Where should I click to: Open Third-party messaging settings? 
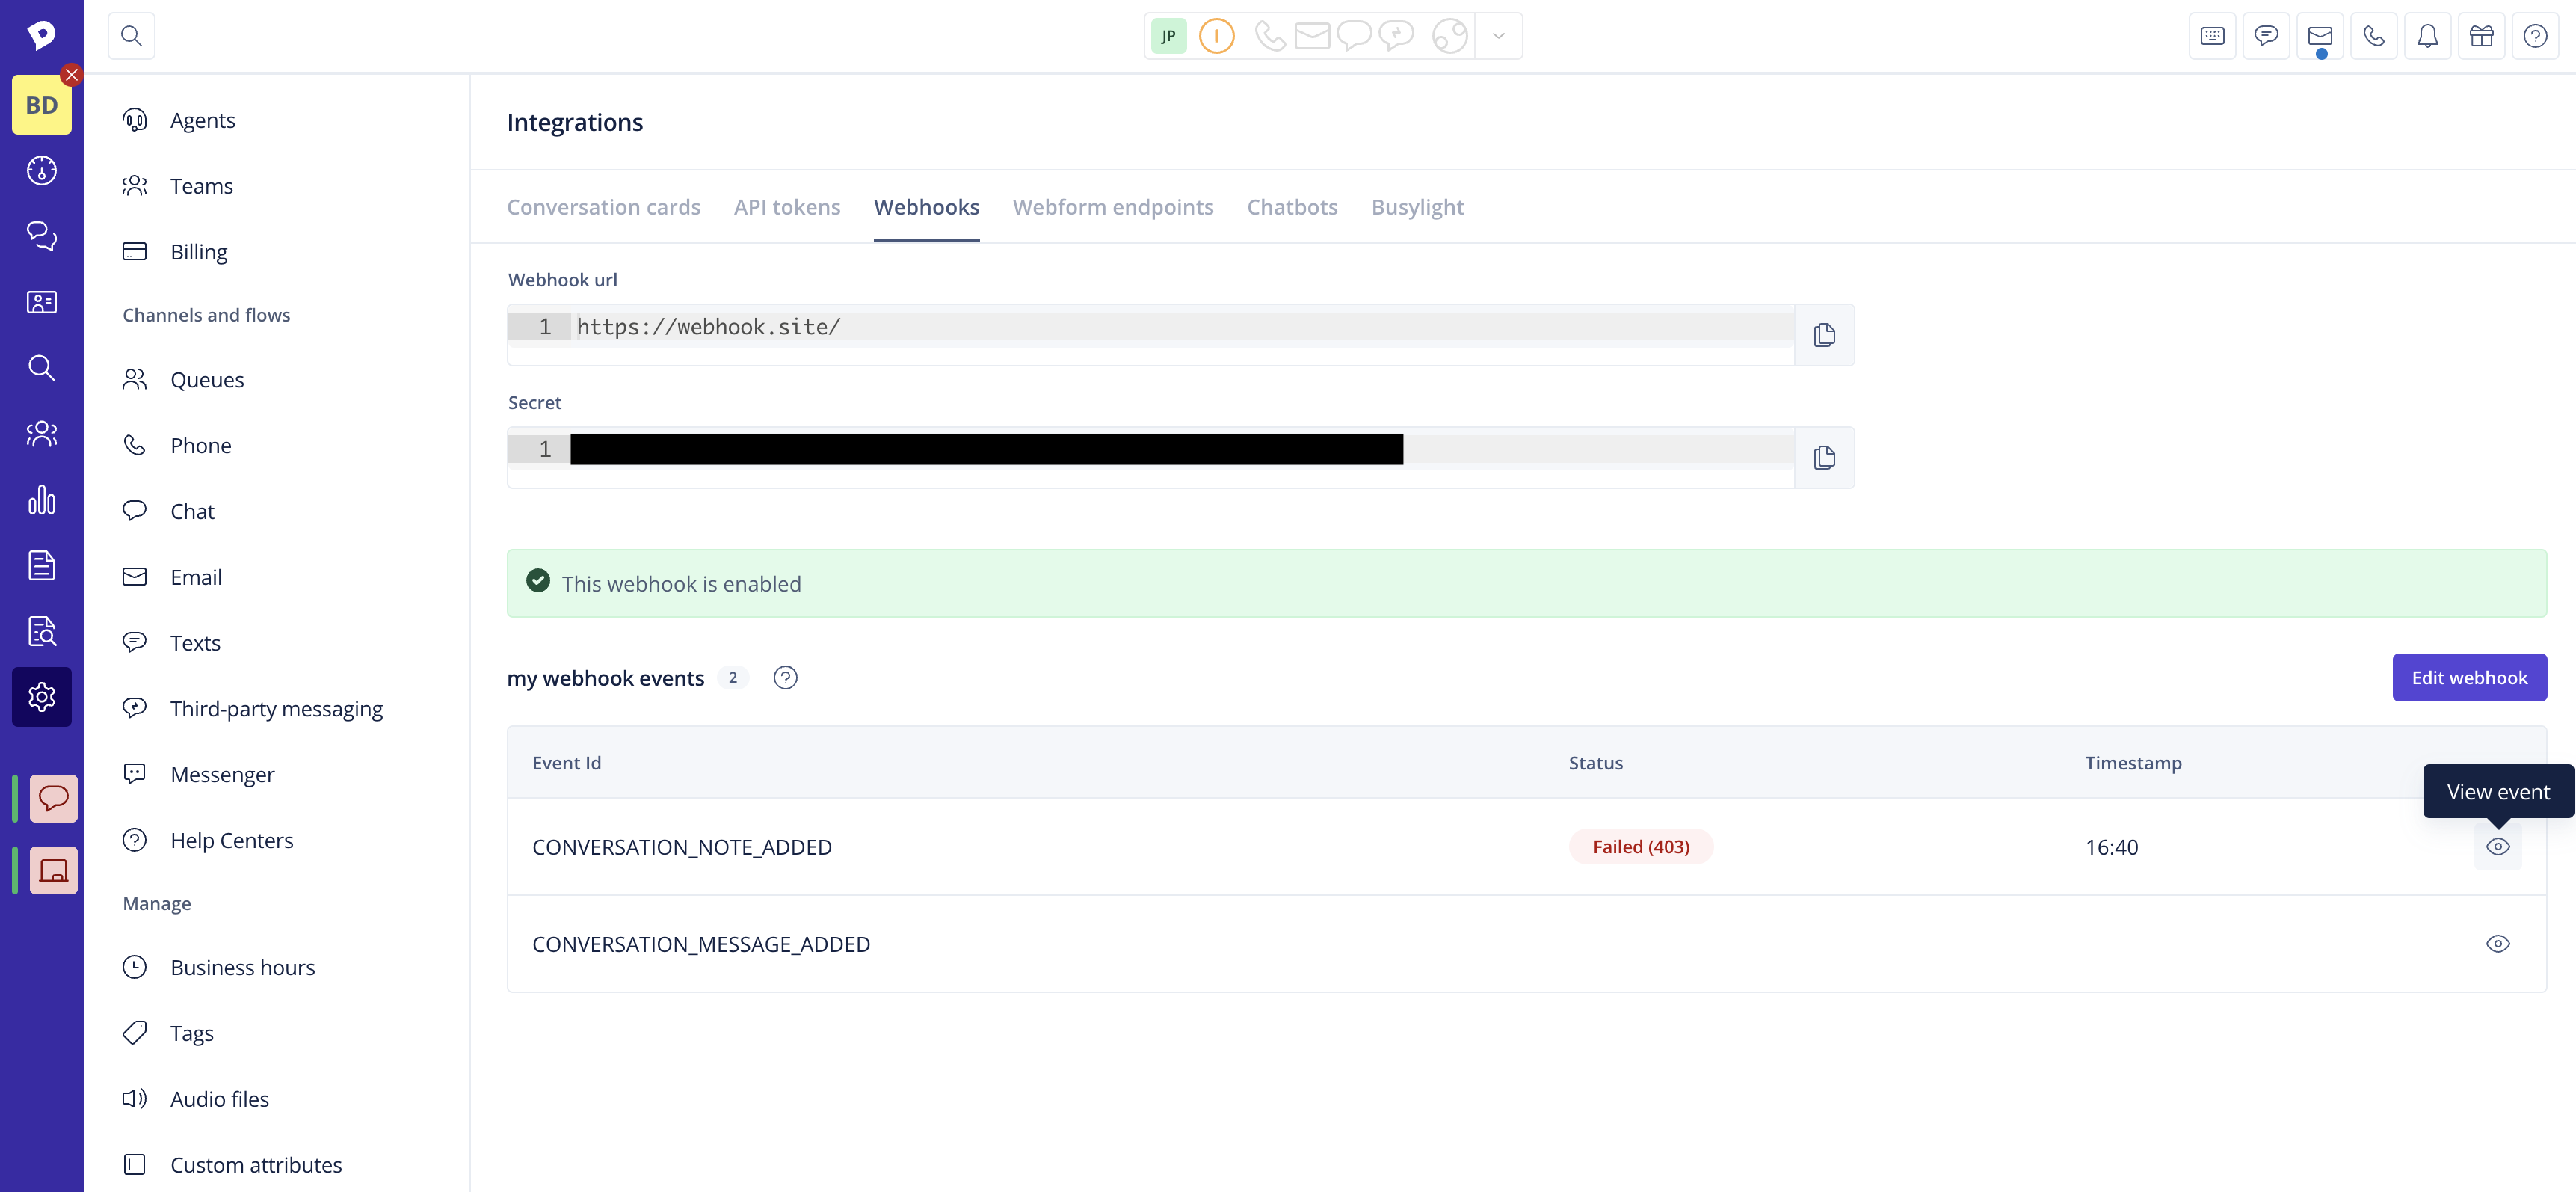[276, 709]
